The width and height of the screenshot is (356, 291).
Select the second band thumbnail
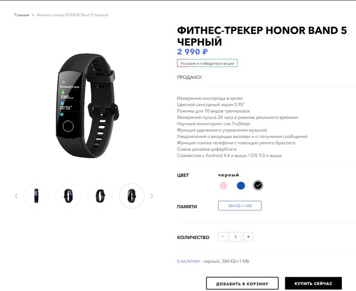click(x=68, y=195)
